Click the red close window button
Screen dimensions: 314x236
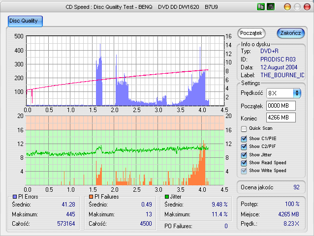point(307,7)
